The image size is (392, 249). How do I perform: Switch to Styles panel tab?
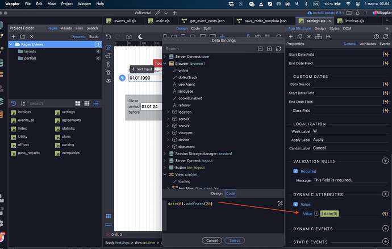coord(334,28)
